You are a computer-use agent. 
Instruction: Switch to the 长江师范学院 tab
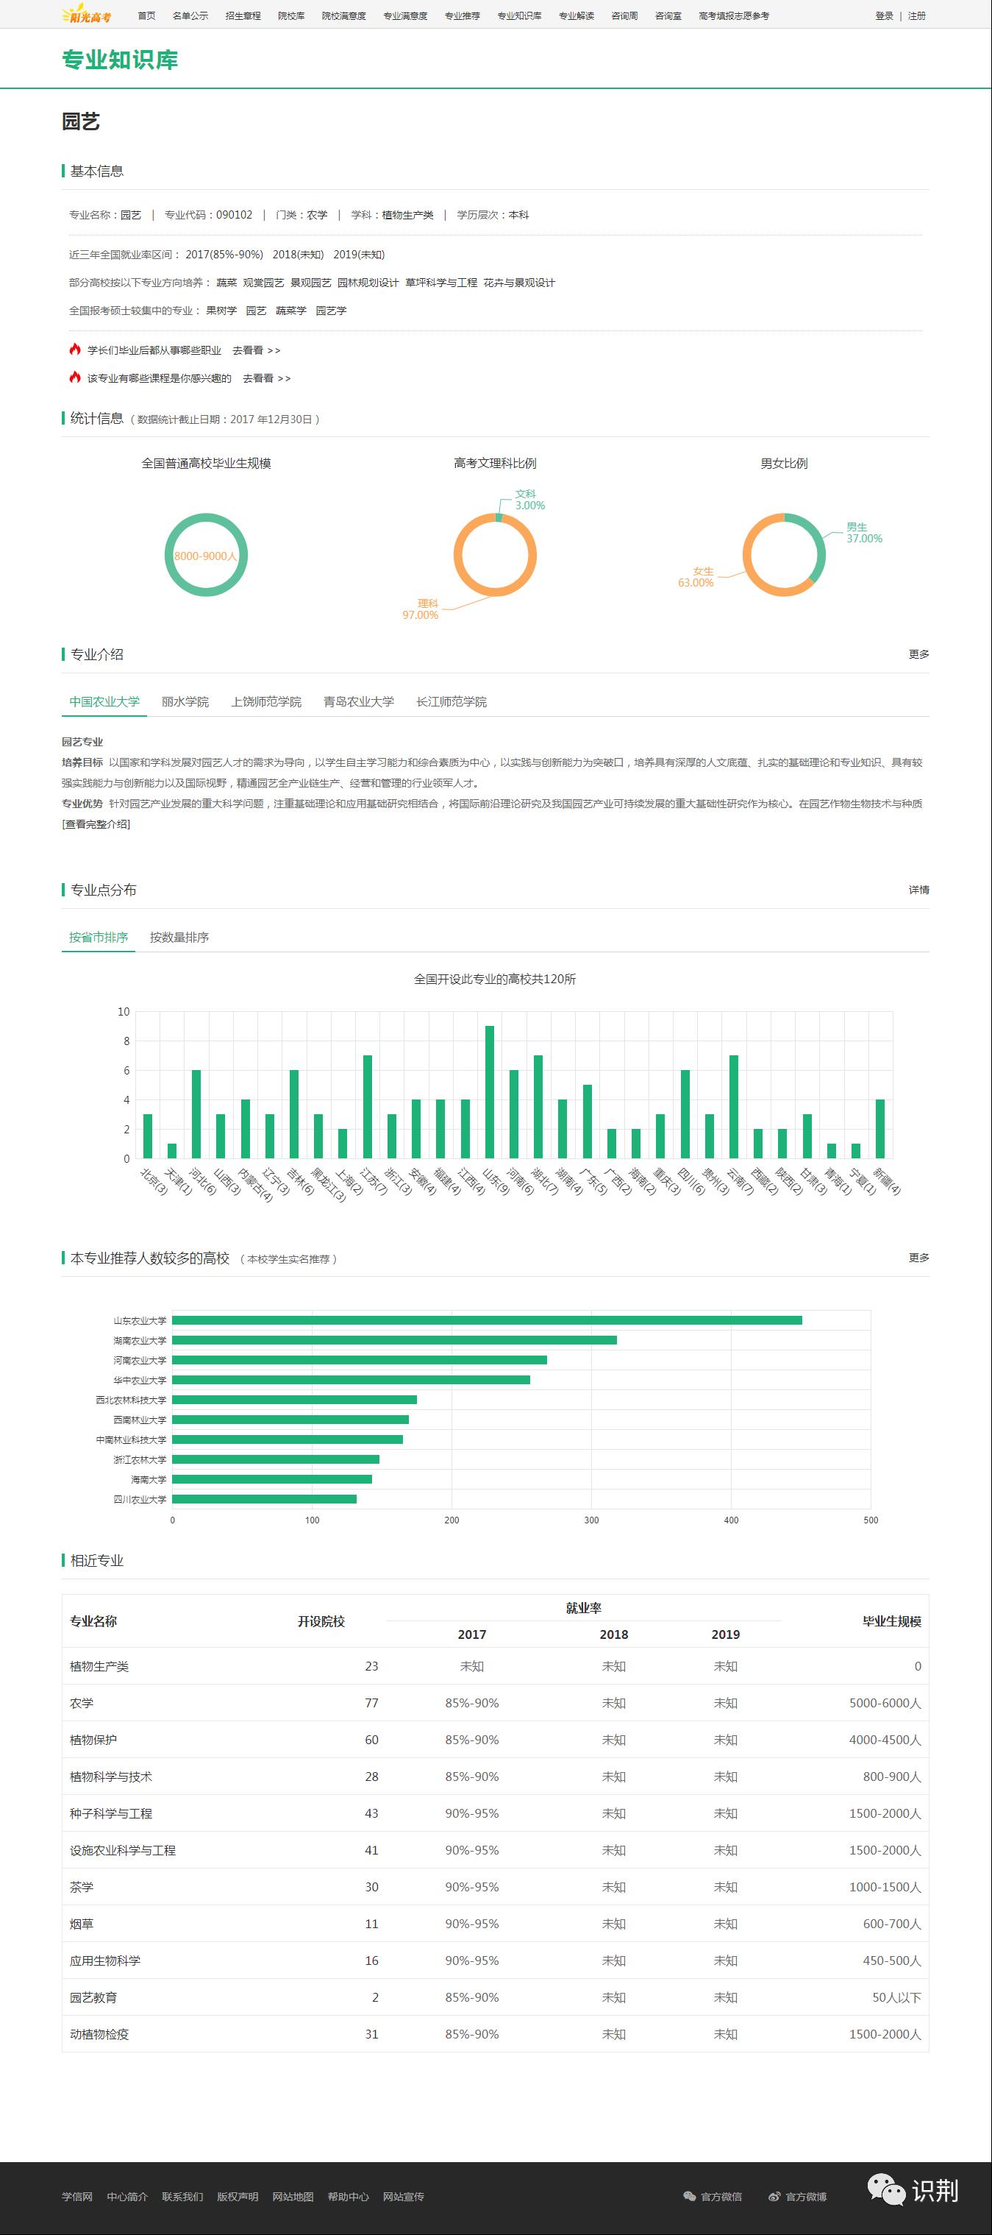pos(451,701)
